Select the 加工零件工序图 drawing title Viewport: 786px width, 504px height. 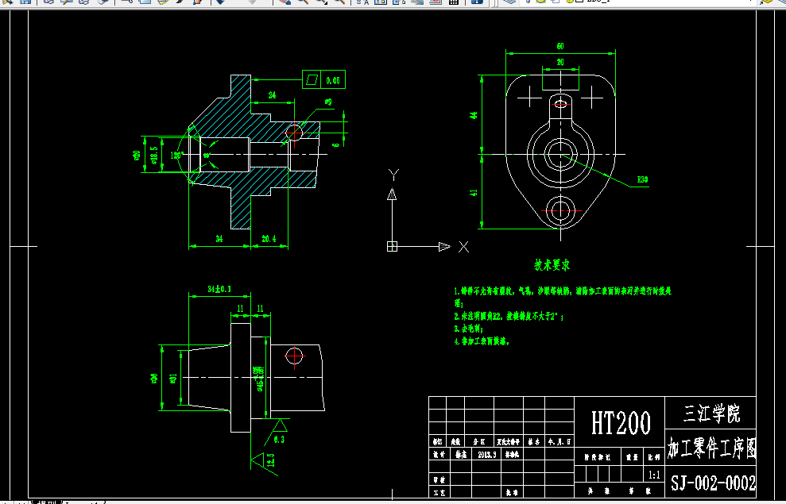coord(711,448)
